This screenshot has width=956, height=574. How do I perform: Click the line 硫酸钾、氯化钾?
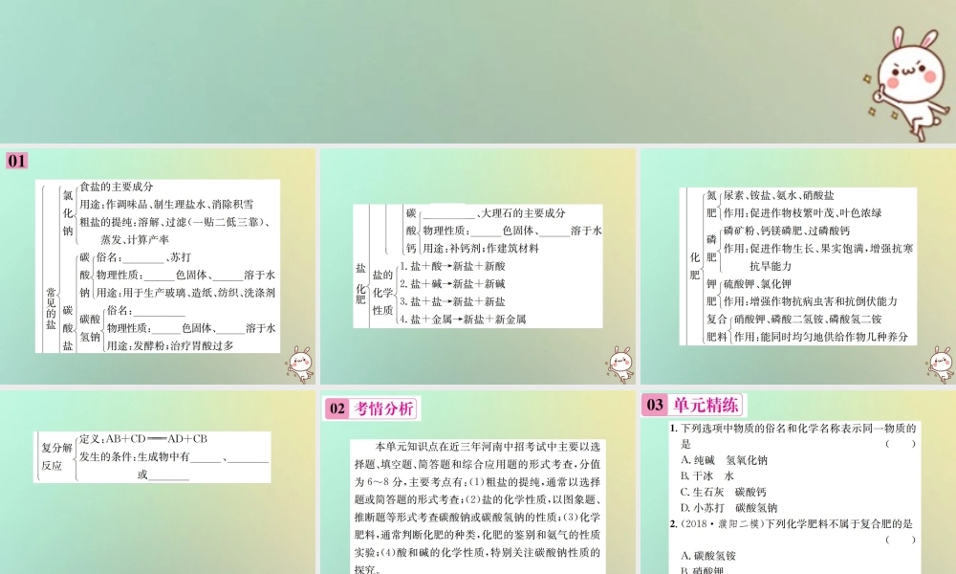[757, 283]
